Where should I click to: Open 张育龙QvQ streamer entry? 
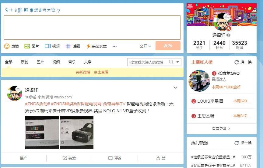tap(228, 73)
